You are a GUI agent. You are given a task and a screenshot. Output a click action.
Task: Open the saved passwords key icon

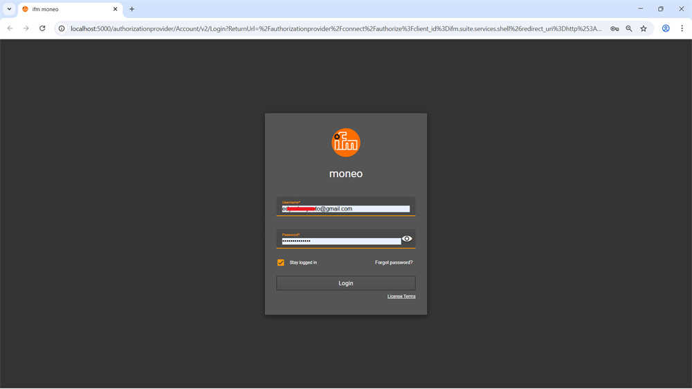pyautogui.click(x=614, y=28)
